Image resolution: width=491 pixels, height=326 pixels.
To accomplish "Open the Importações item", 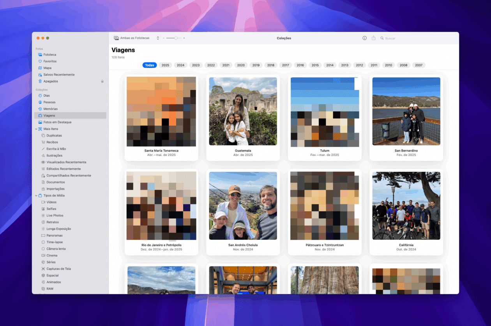I will pyautogui.click(x=70, y=189).
